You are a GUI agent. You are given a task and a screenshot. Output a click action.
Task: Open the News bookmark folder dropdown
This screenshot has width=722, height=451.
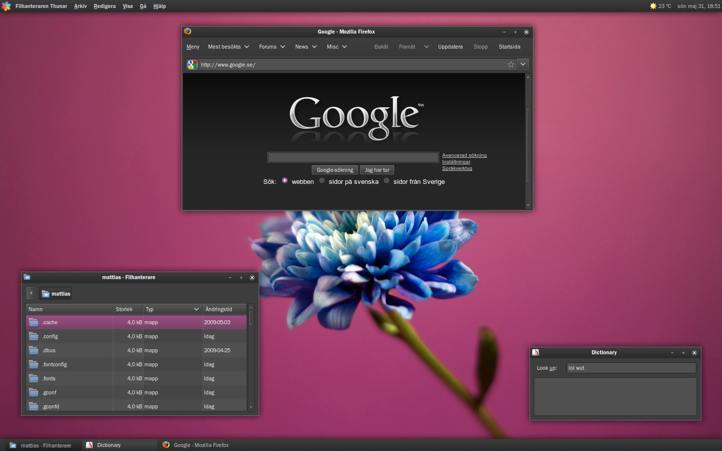(x=314, y=47)
